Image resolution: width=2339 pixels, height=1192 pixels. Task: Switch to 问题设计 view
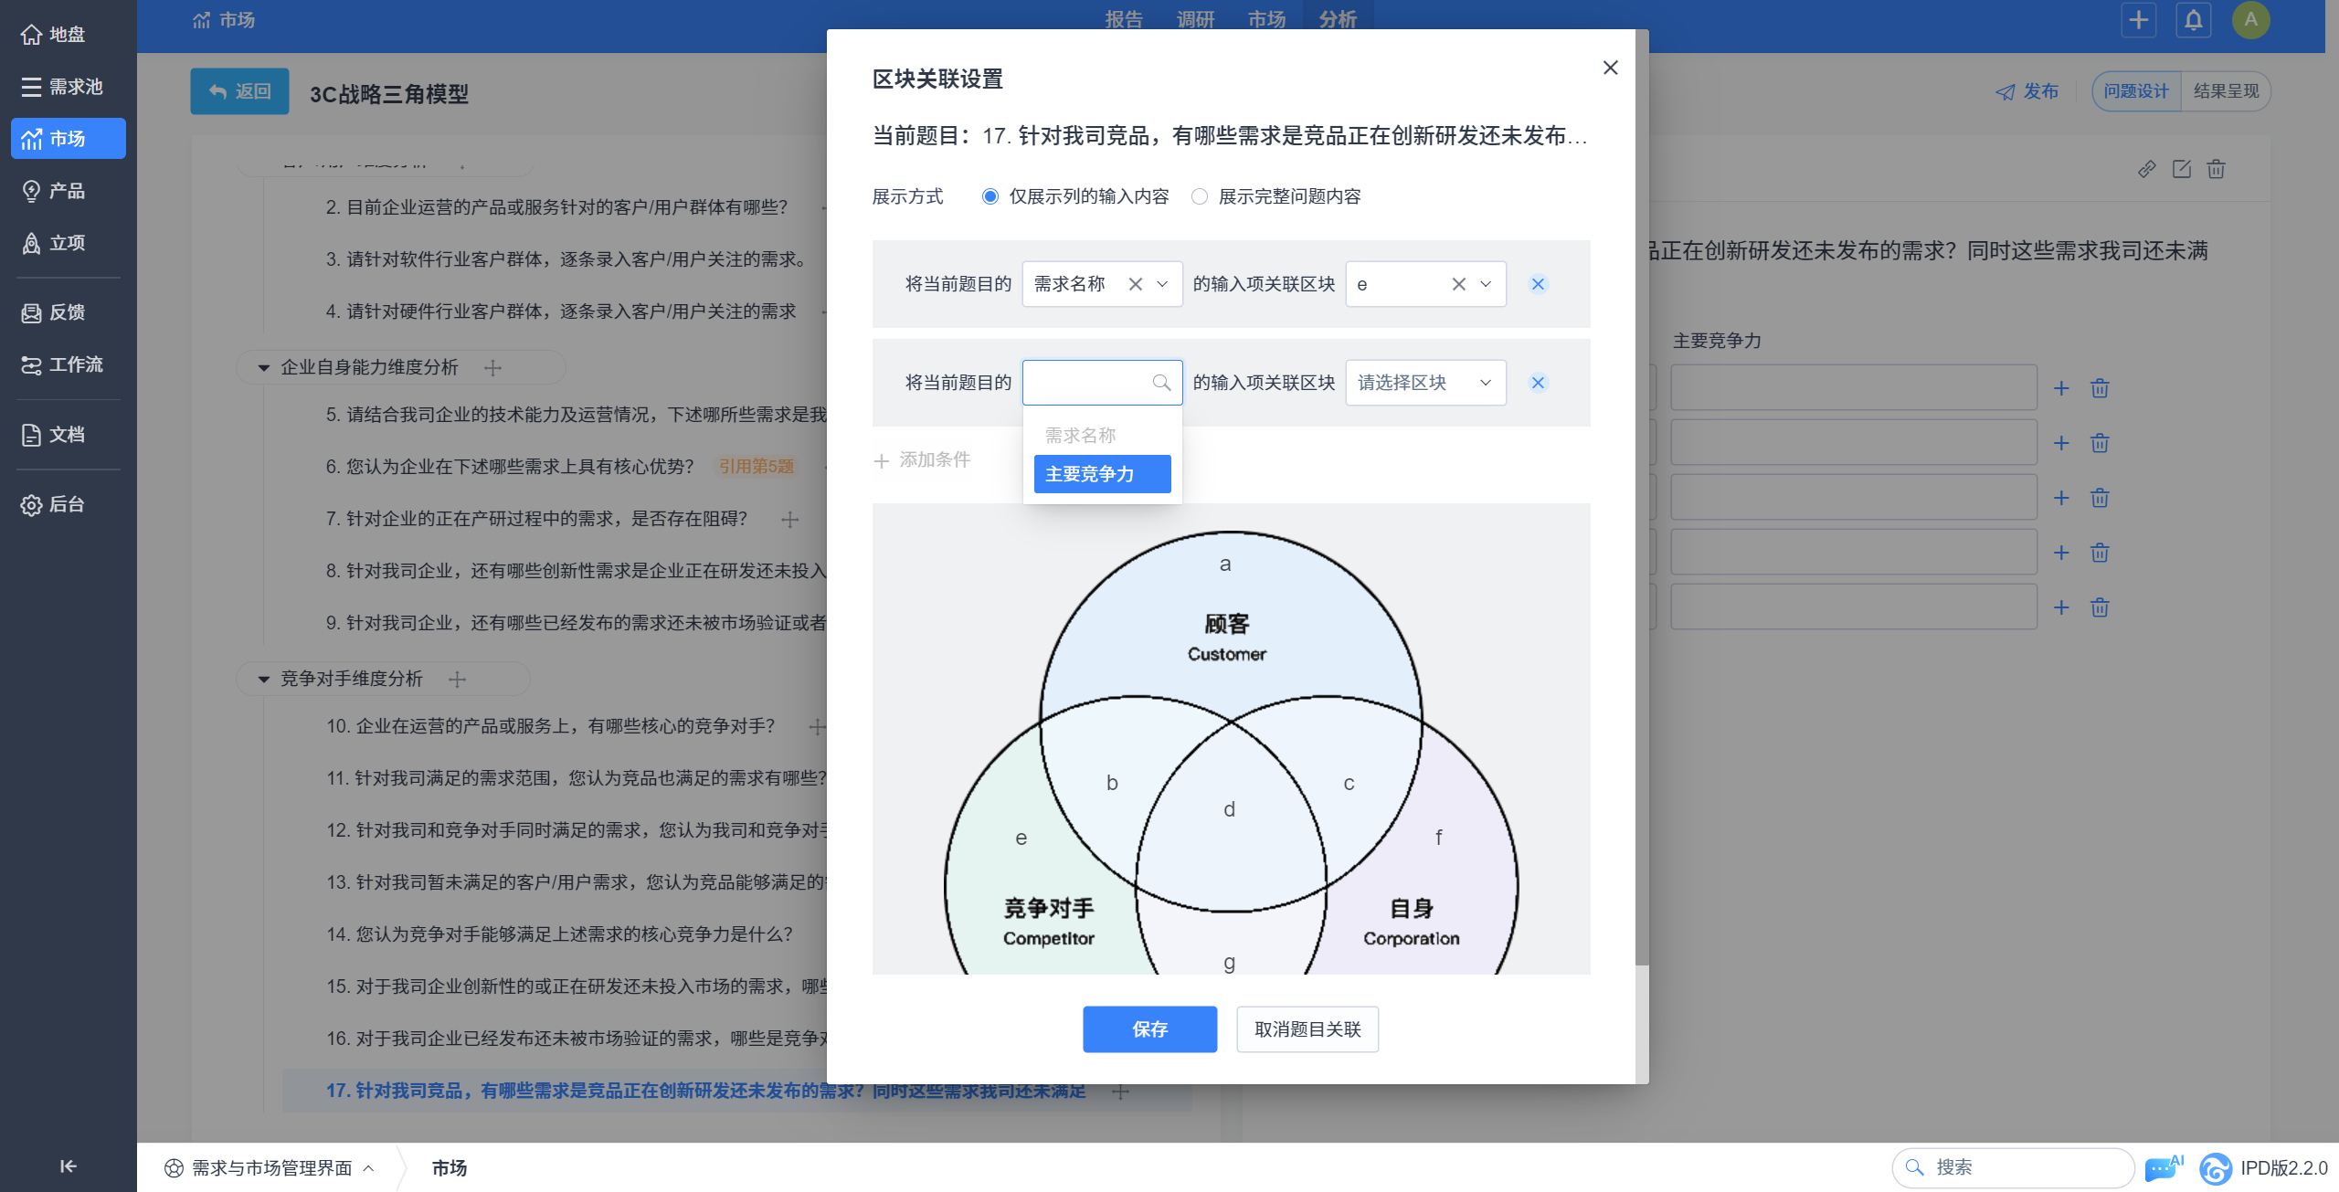[x=2136, y=91]
